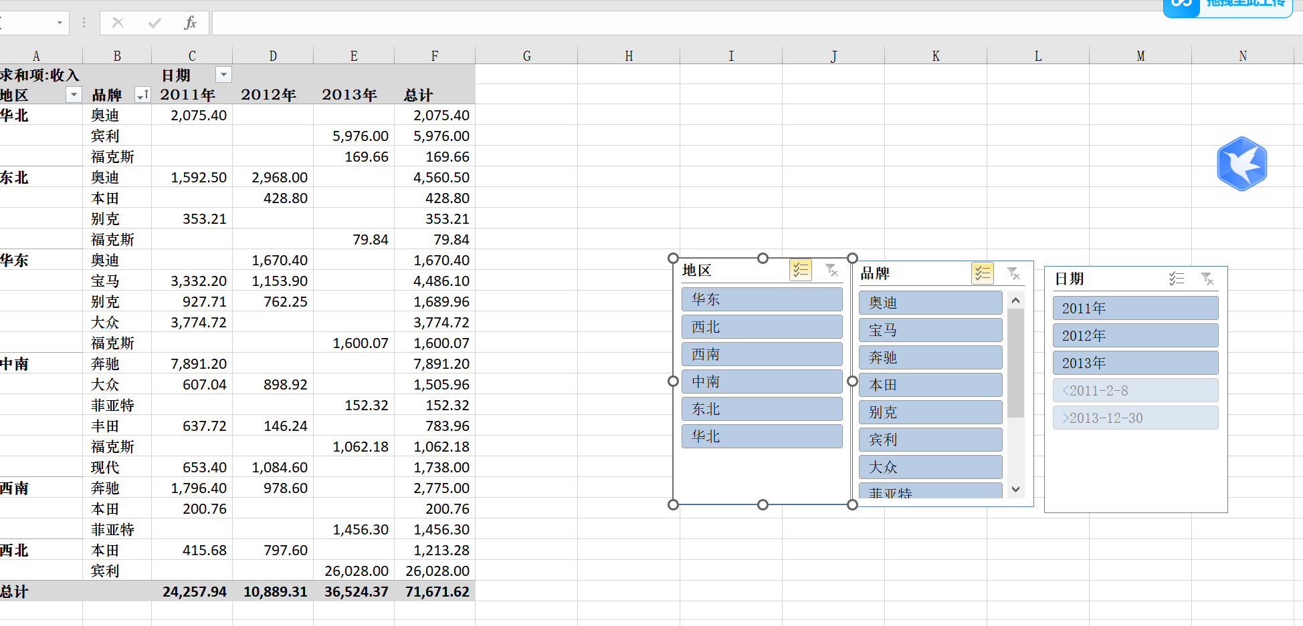The height and width of the screenshot is (626, 1303).
Task: Click the 品牌 slicer scroll down arrow
Action: tap(1015, 489)
